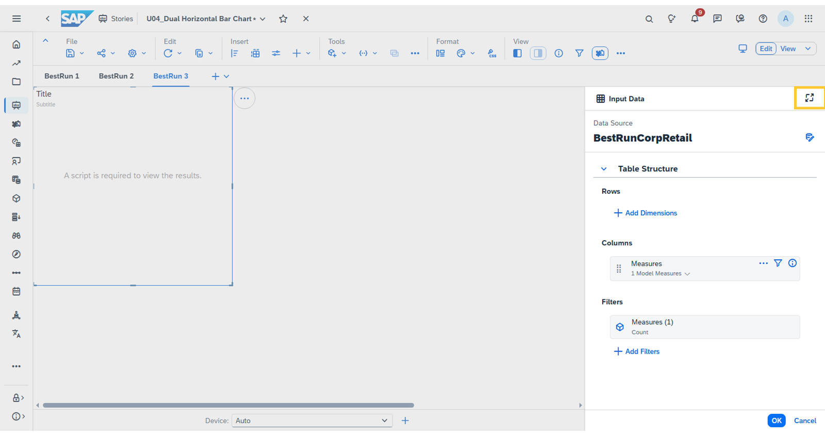The height and width of the screenshot is (436, 825).
Task: Click the device preview monitor icon
Action: [x=742, y=48]
